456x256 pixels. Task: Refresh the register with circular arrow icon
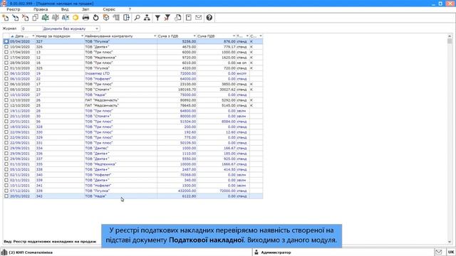(95, 18)
